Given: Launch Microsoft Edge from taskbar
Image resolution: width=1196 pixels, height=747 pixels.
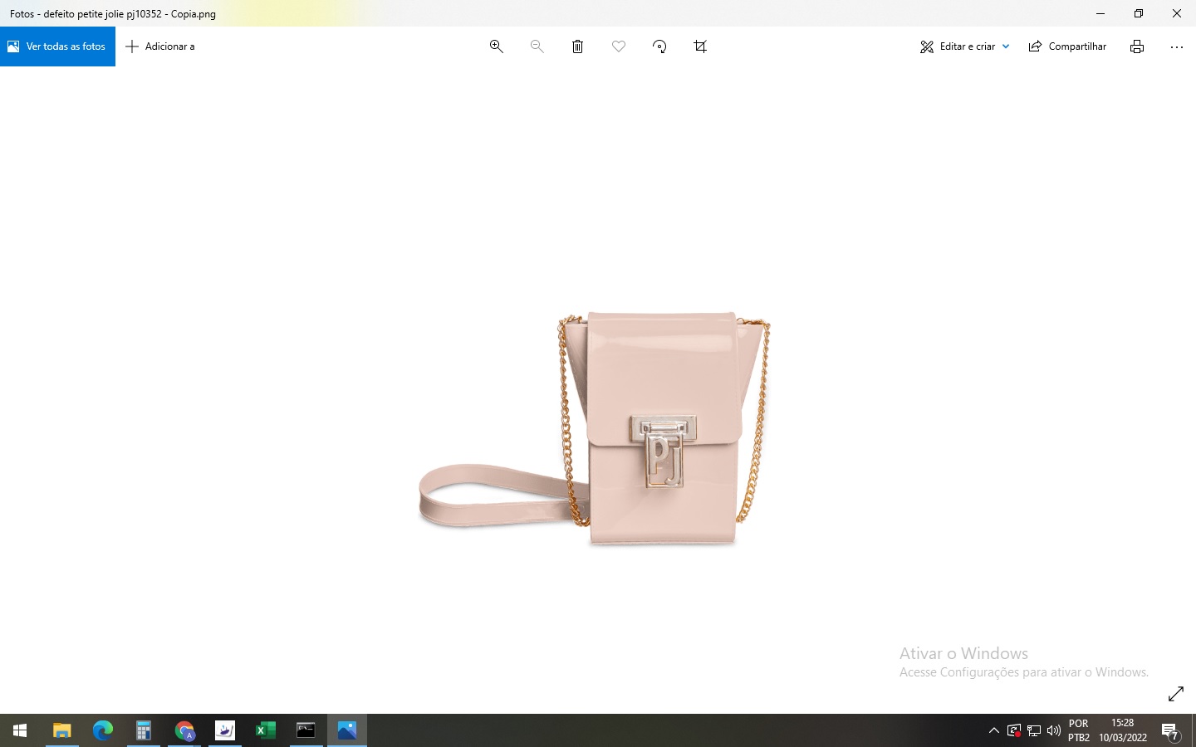Looking at the screenshot, I should [102, 730].
